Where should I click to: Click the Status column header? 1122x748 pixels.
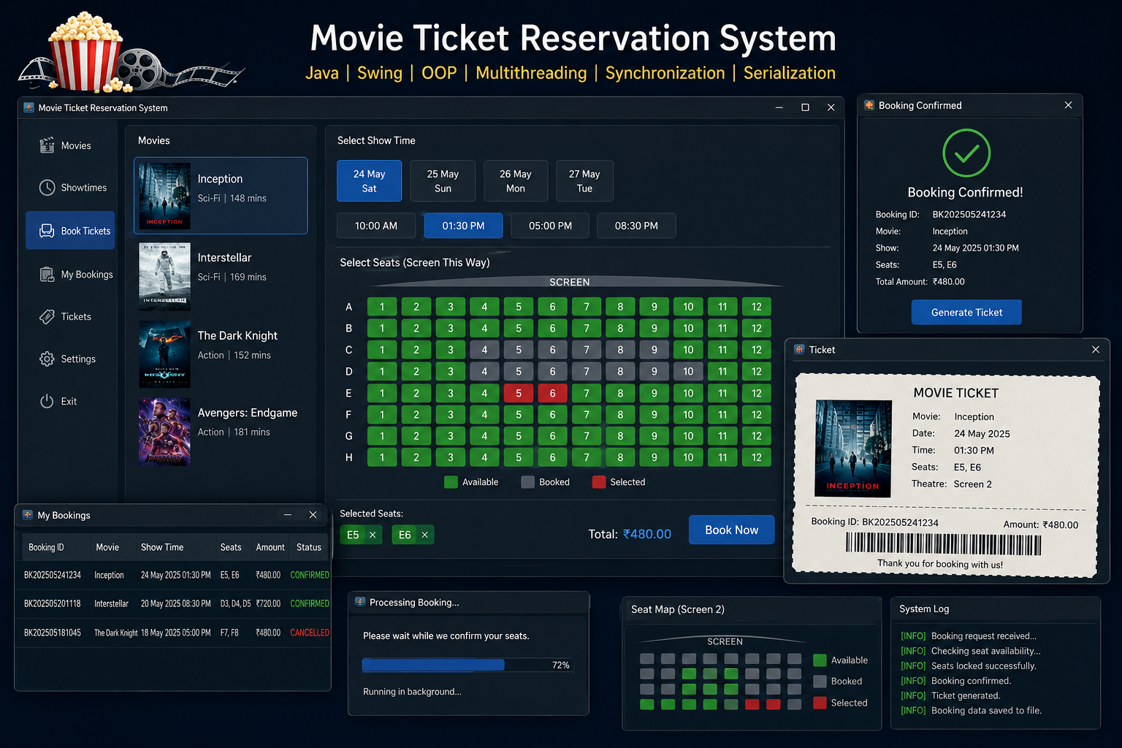pos(309,547)
